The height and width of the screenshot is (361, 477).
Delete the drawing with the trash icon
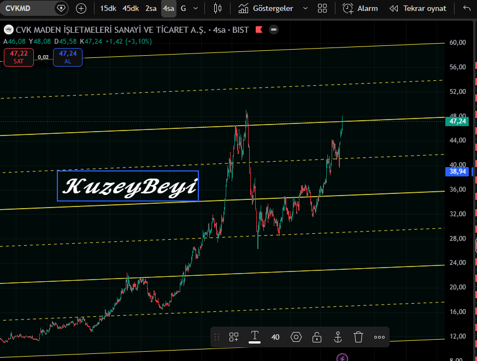click(358, 337)
